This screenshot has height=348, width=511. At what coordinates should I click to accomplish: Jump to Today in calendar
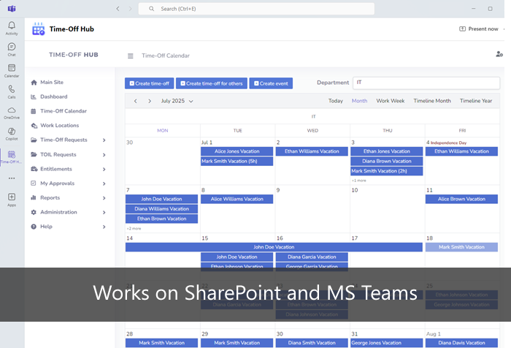pos(335,101)
